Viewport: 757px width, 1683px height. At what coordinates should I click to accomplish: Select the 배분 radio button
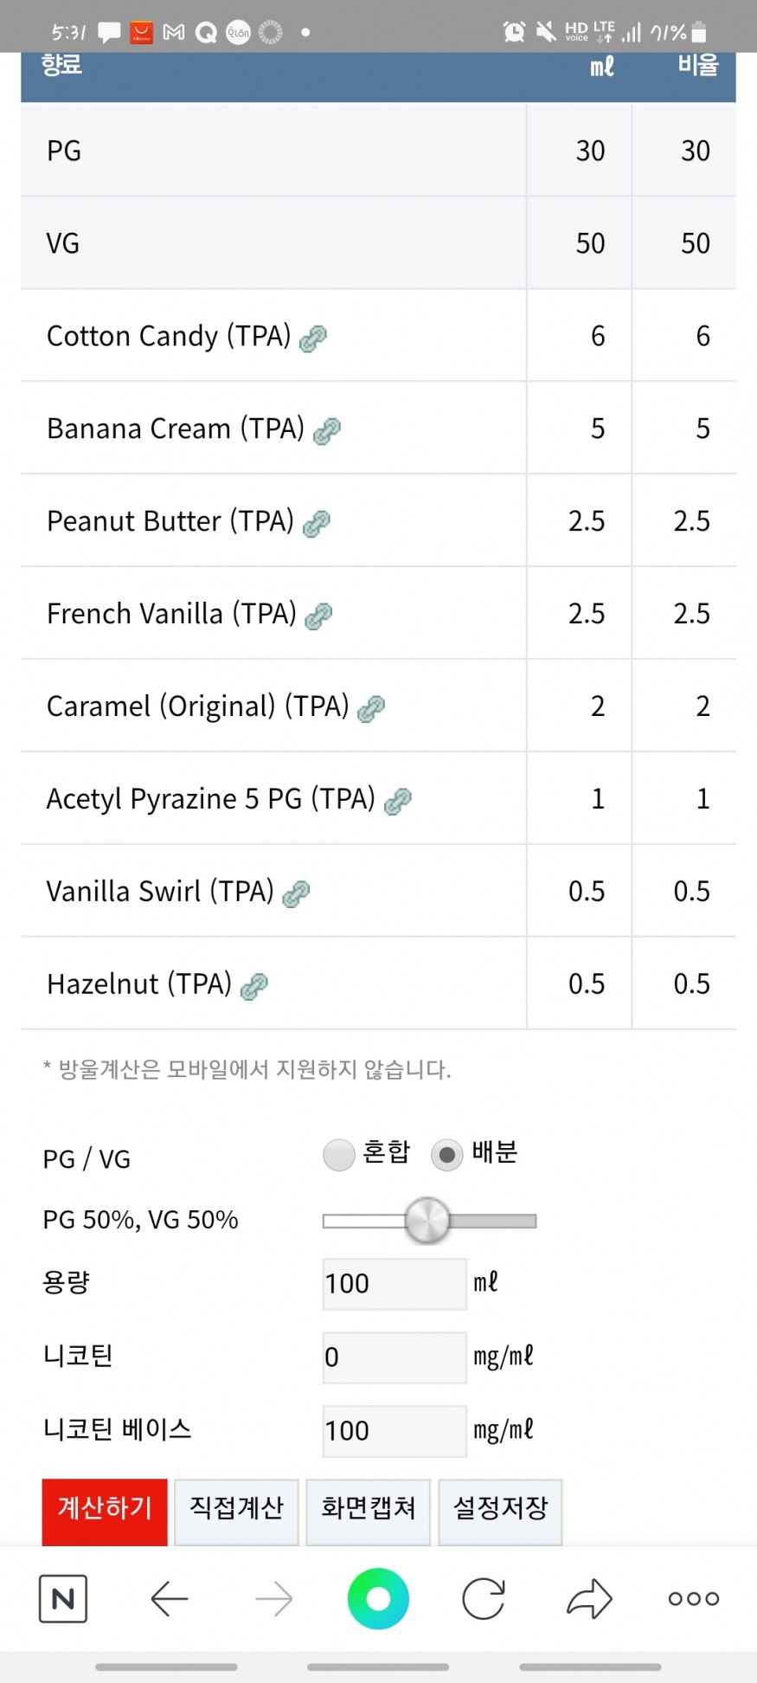[x=447, y=1154]
